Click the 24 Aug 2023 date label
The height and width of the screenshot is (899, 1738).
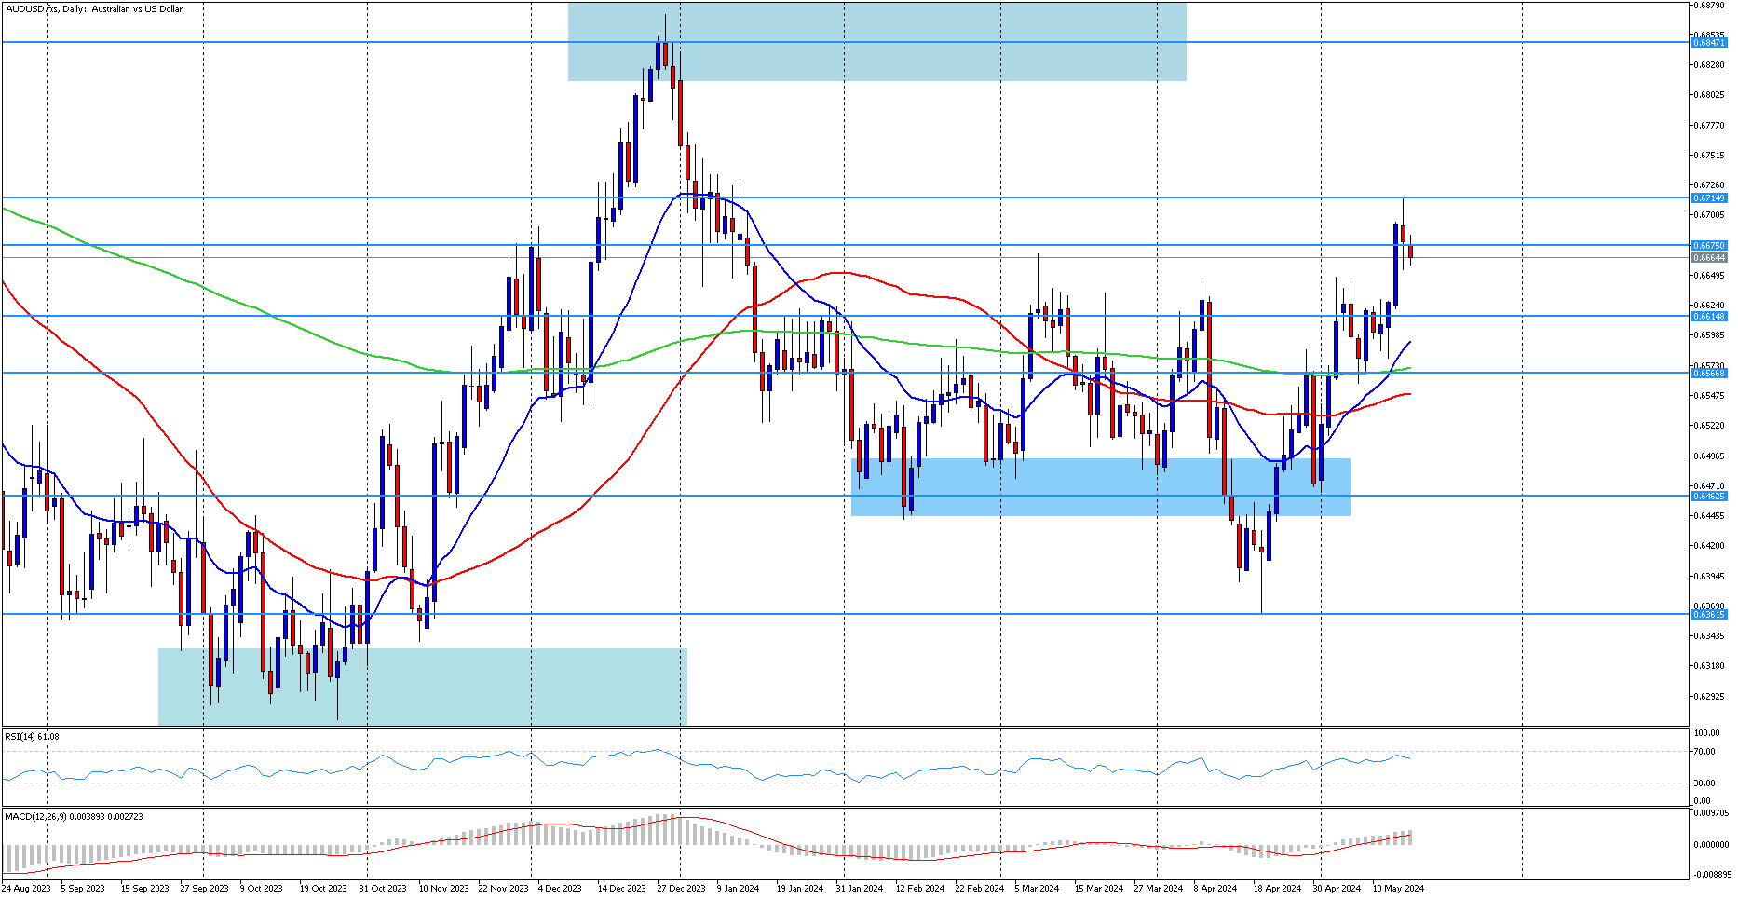tap(26, 888)
